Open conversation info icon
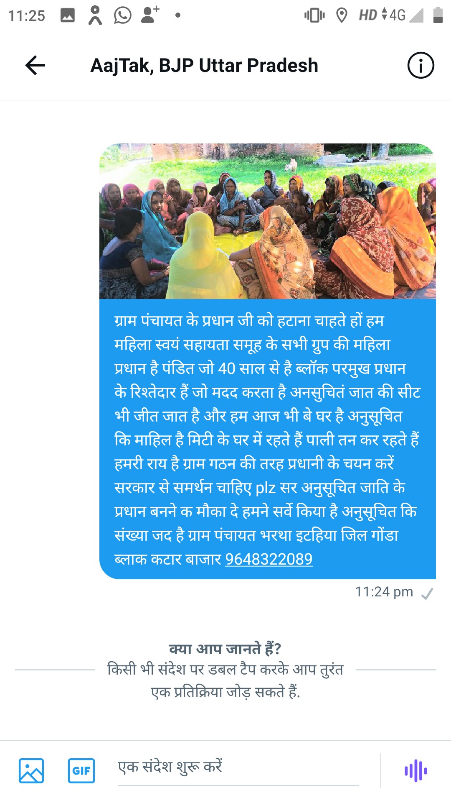This screenshot has width=451, height=803. 421,66
